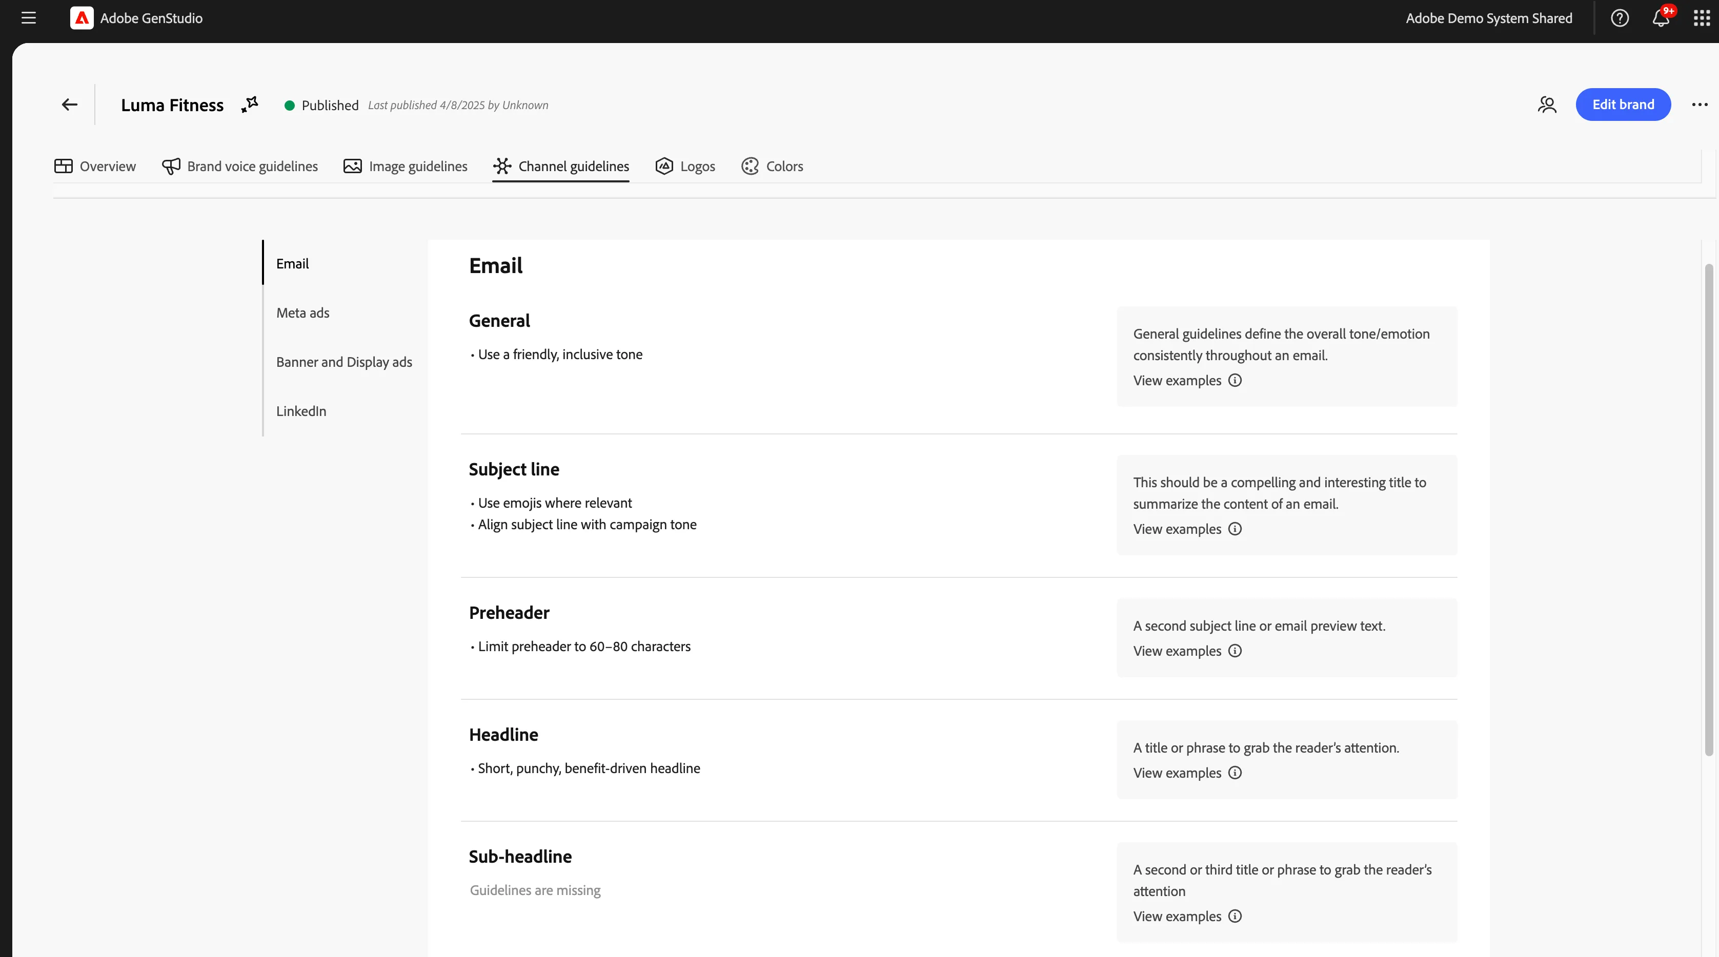Click View examples for Headline
This screenshot has width=1719, height=957.
point(1177,773)
